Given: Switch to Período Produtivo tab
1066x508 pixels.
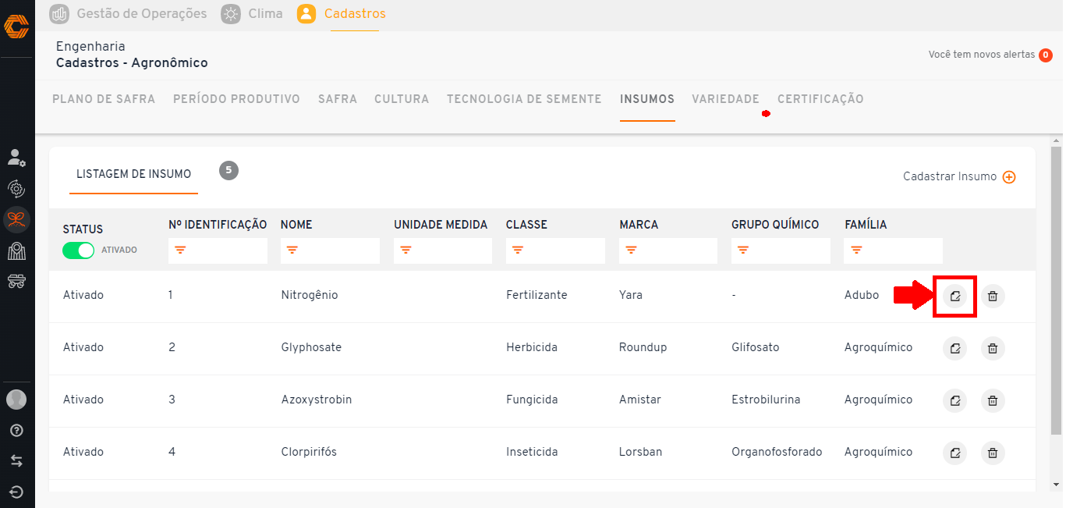Looking at the screenshot, I should [236, 99].
